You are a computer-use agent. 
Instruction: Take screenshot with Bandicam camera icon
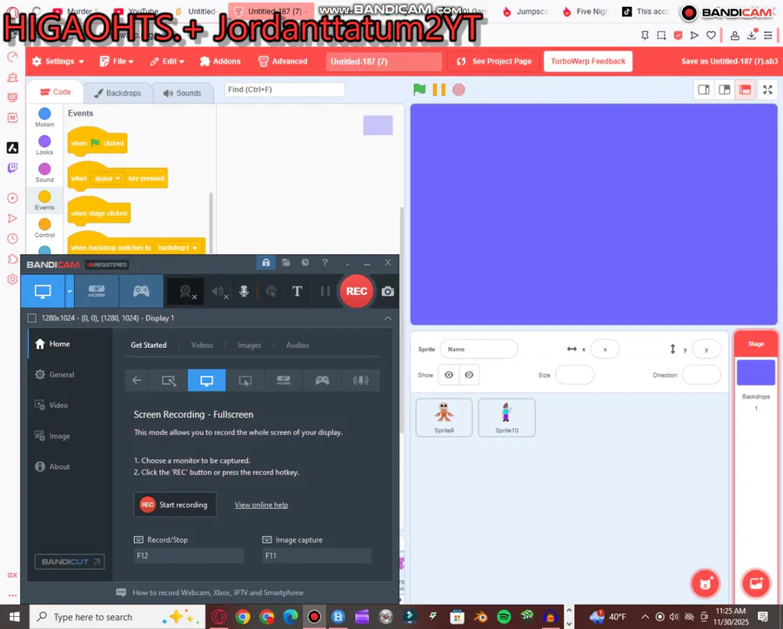(387, 291)
